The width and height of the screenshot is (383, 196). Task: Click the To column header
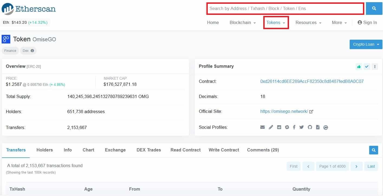click(220, 189)
